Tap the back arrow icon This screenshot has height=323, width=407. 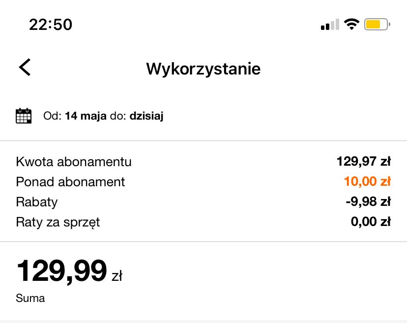(x=25, y=68)
